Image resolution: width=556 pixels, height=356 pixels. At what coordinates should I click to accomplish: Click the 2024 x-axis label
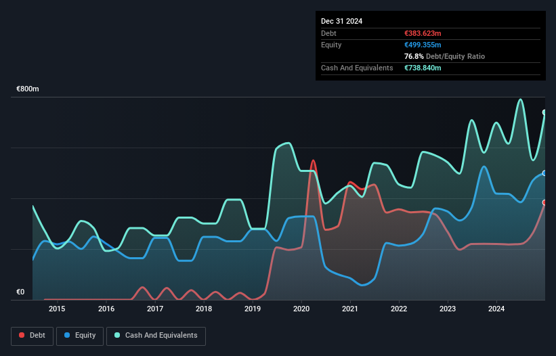496,309
